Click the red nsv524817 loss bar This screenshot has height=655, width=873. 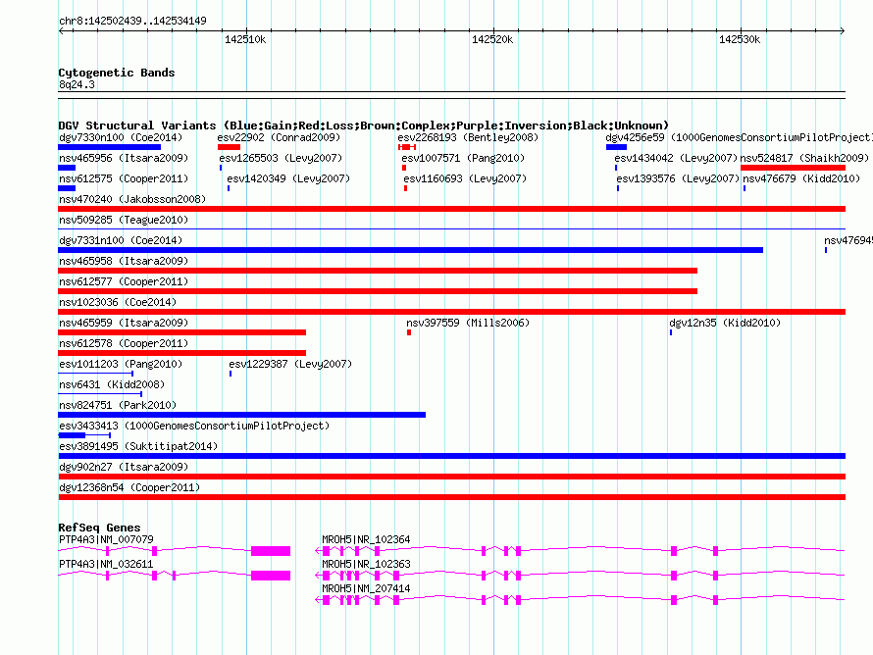pyautogui.click(x=793, y=168)
